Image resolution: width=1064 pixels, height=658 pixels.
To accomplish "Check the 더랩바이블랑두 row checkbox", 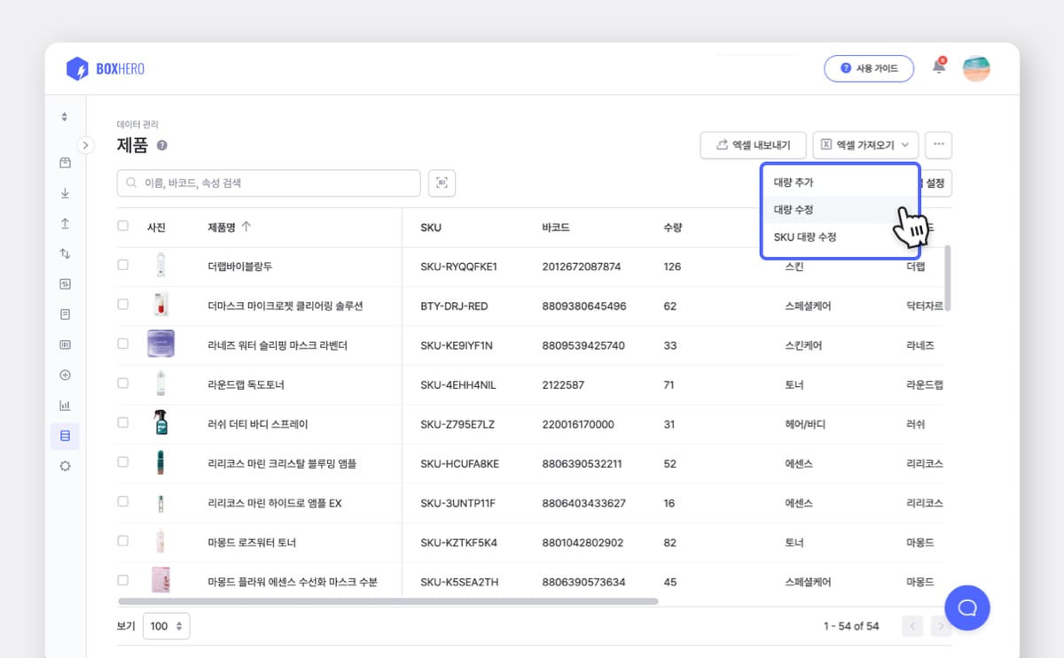I will (122, 265).
